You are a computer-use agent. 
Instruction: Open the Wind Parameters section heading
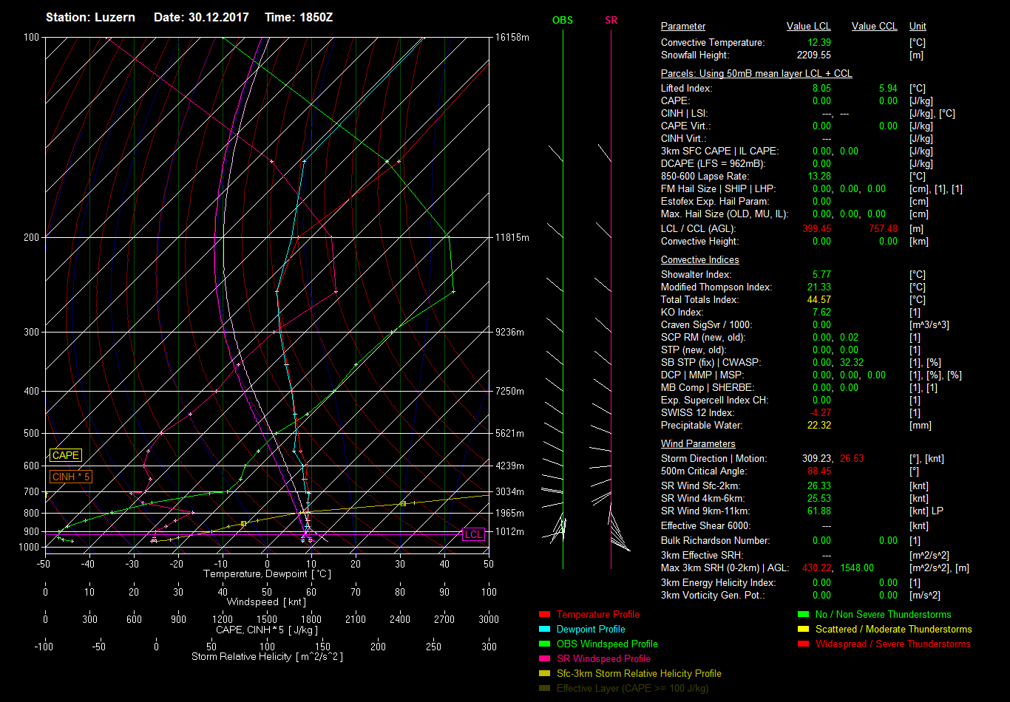[698, 444]
